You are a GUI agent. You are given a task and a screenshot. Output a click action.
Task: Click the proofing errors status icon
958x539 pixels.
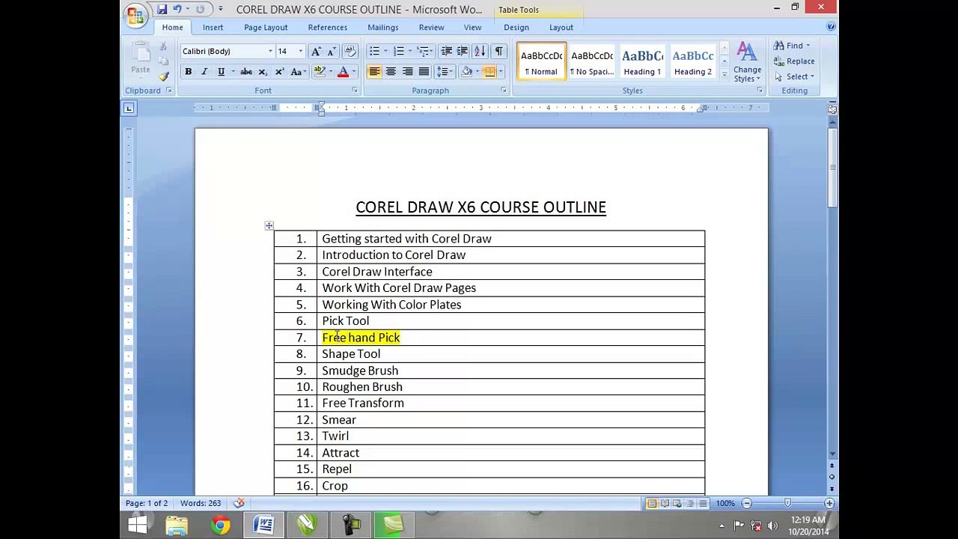point(239,503)
